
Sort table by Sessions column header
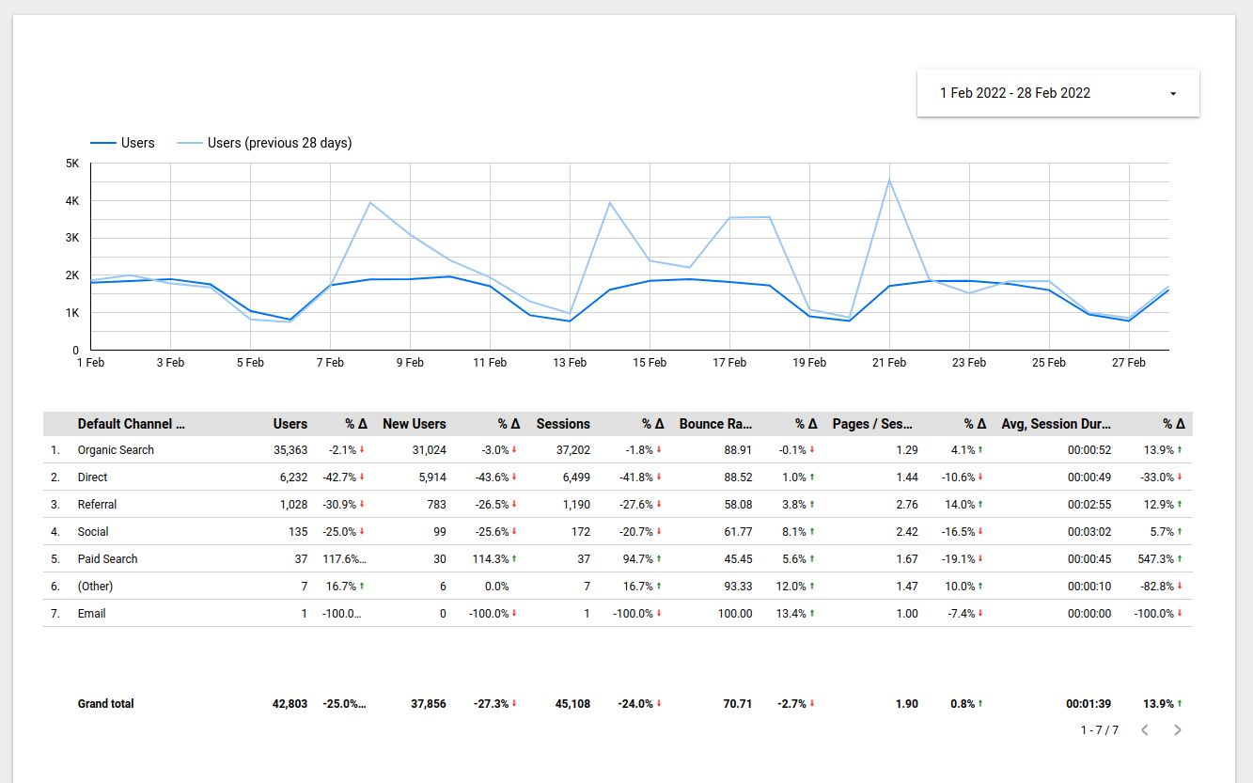click(563, 424)
